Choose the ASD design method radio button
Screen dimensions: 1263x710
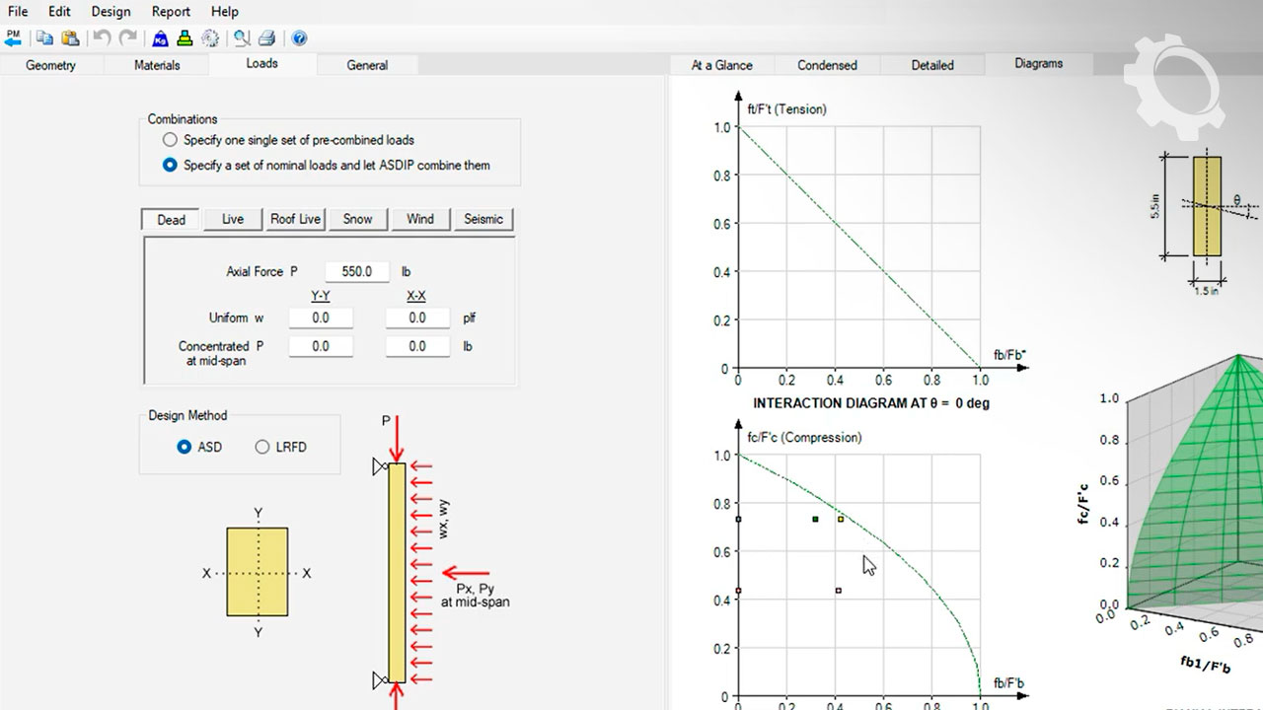tap(184, 447)
